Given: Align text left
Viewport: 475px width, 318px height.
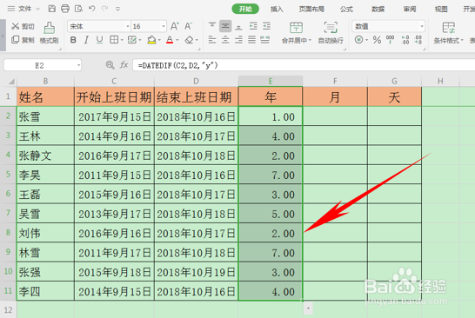Looking at the screenshot, I should [212, 40].
